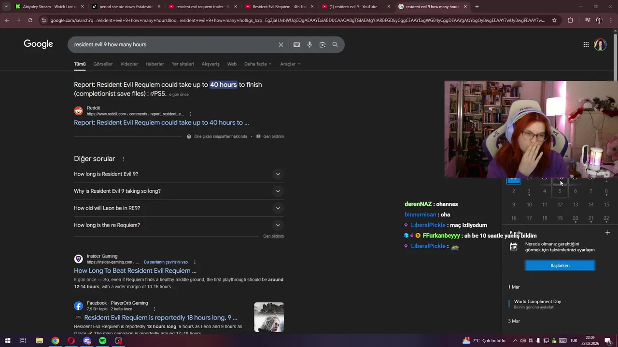Add a new calendar event with plus

pyautogui.click(x=607, y=233)
